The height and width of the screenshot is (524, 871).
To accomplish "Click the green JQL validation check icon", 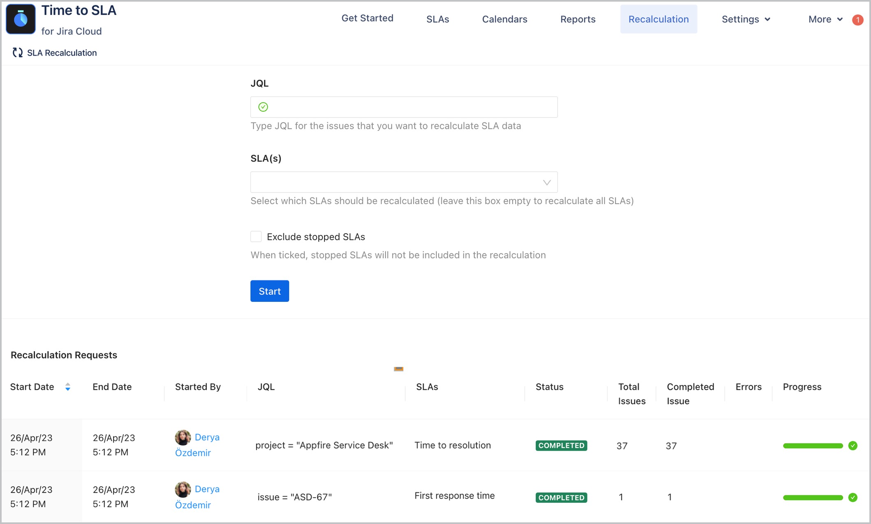I will [x=263, y=107].
